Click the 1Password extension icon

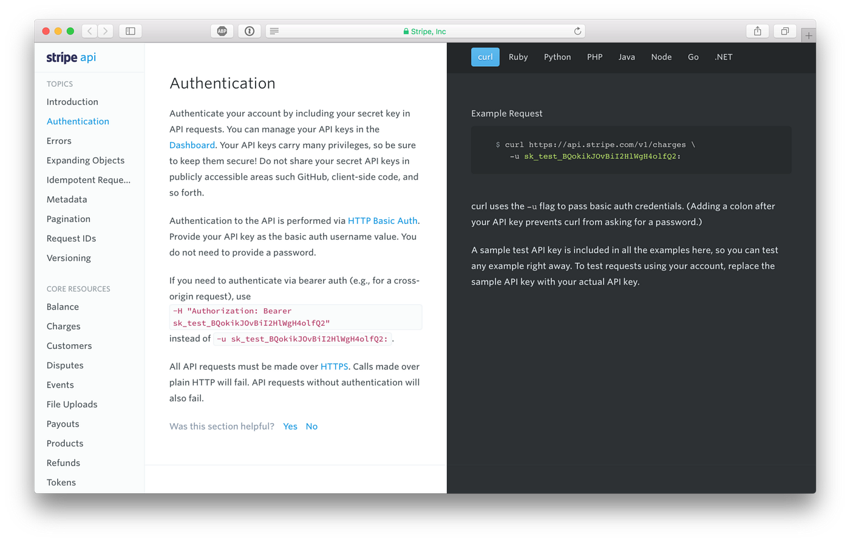coord(250,31)
